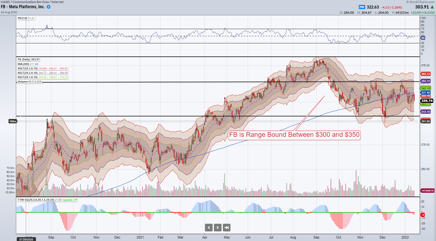Image resolution: width=436 pixels, height=241 pixels.
Task: Advance the chart with the right arrow button
Action: coord(218,227)
